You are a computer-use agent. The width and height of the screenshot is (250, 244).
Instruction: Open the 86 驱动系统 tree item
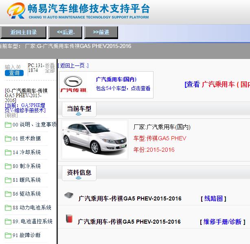point(26,194)
